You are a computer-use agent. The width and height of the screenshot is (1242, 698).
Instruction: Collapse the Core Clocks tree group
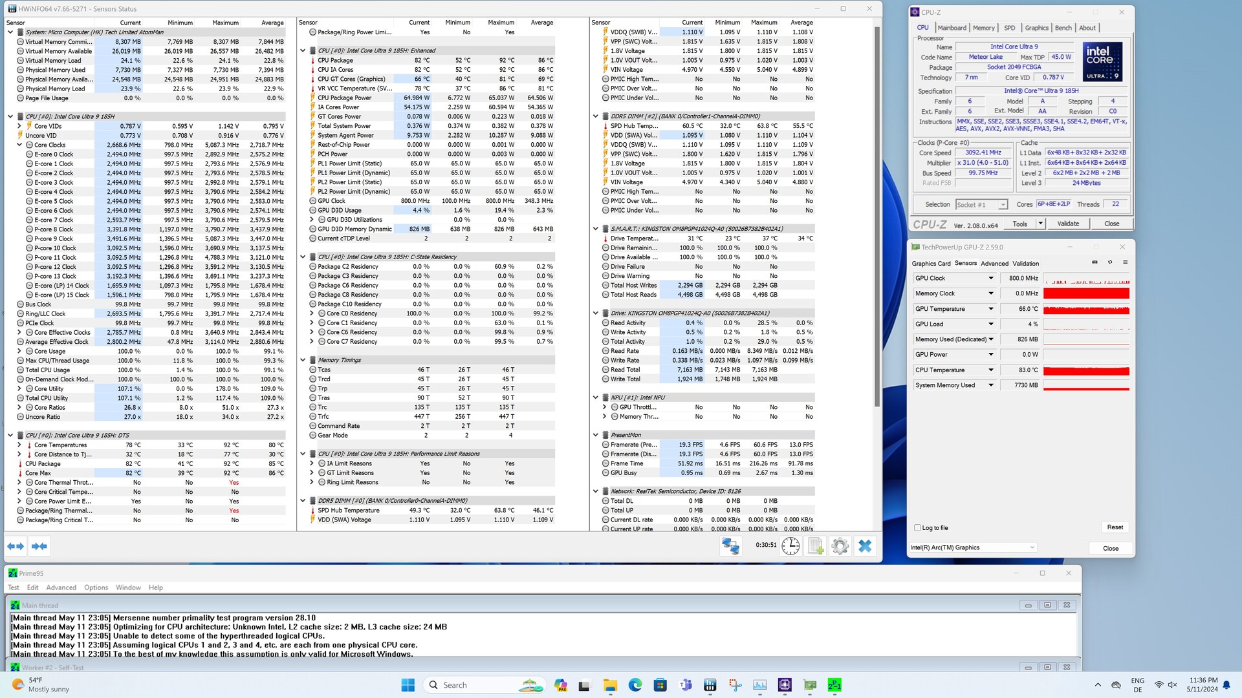click(19, 145)
